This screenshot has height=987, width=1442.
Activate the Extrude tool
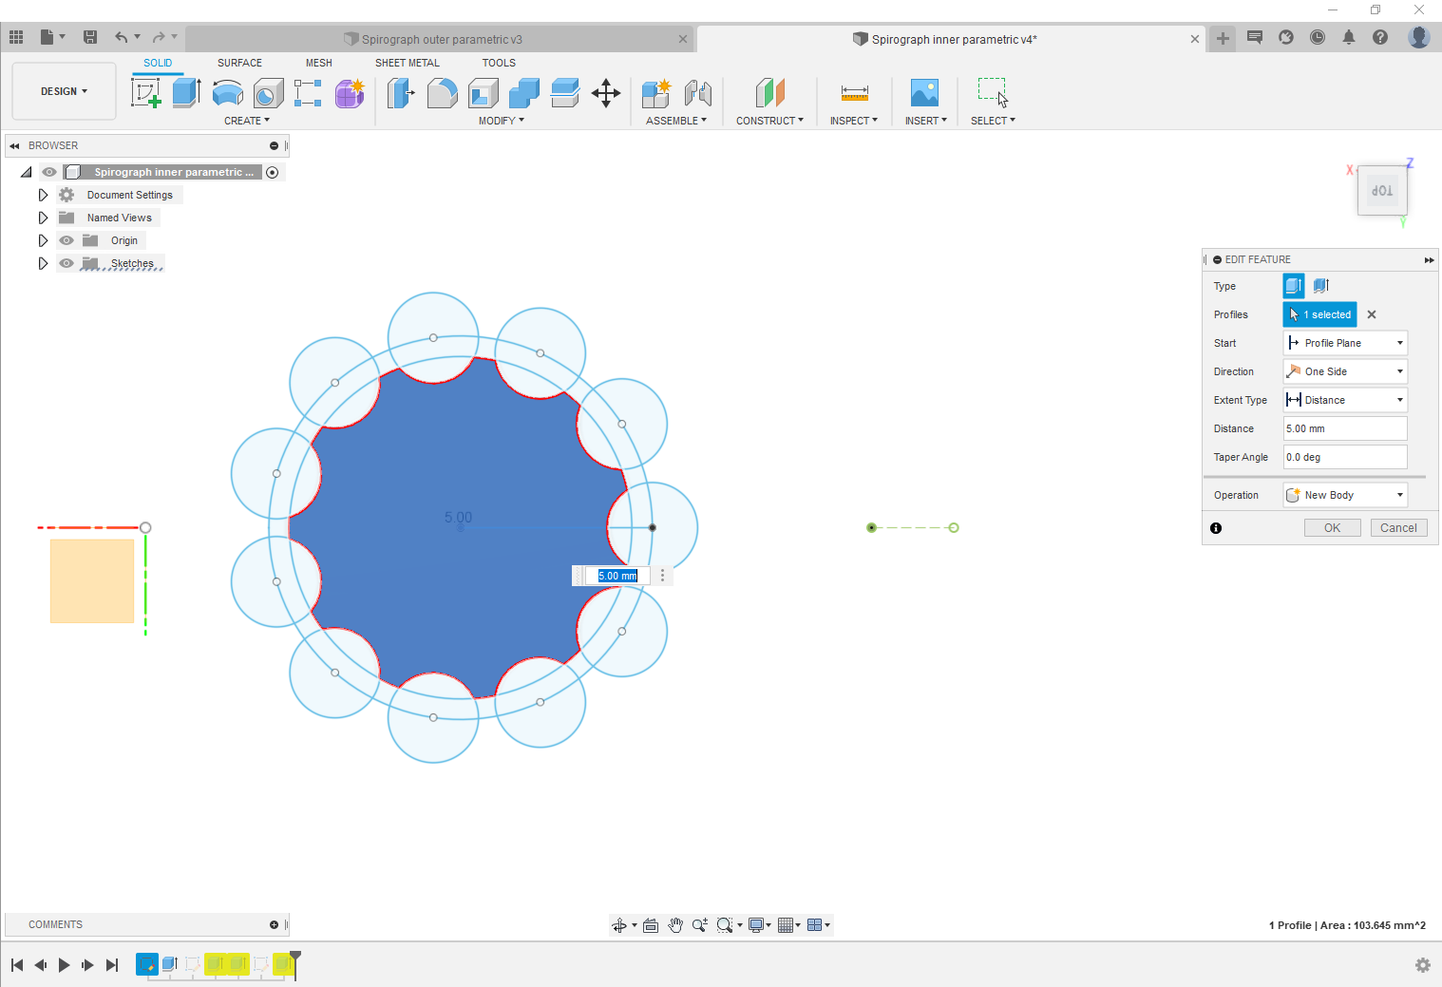186,93
